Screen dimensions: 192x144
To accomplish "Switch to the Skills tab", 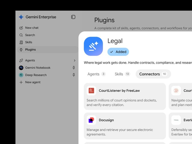I will click(x=122, y=74).
